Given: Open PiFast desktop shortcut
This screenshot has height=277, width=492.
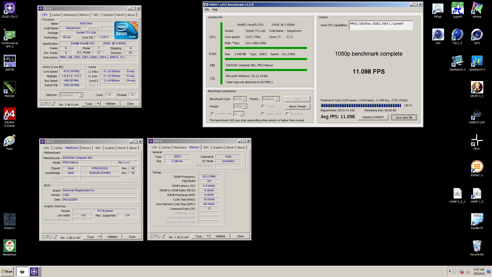Looking at the screenshot, I should coord(438,10).
